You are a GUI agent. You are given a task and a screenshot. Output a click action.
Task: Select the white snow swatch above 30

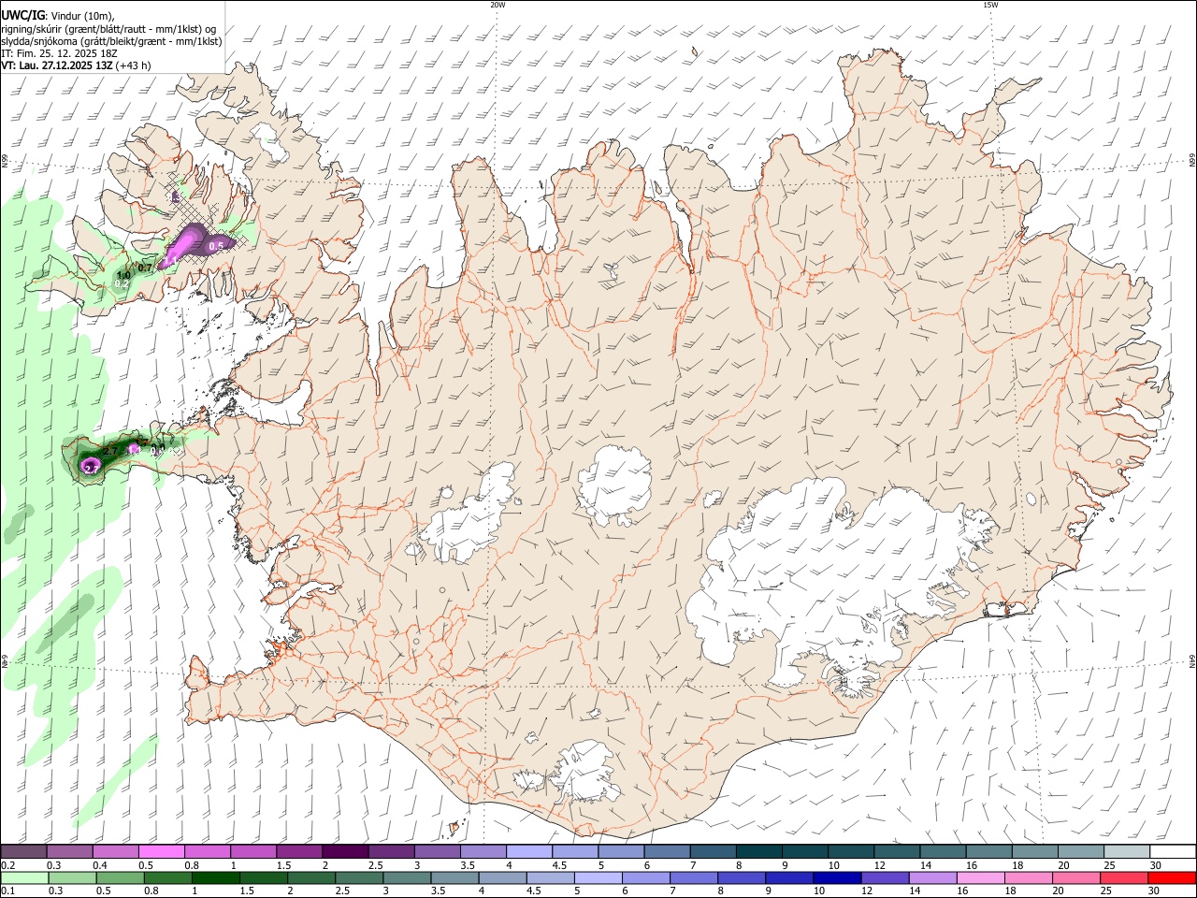coord(1174,852)
